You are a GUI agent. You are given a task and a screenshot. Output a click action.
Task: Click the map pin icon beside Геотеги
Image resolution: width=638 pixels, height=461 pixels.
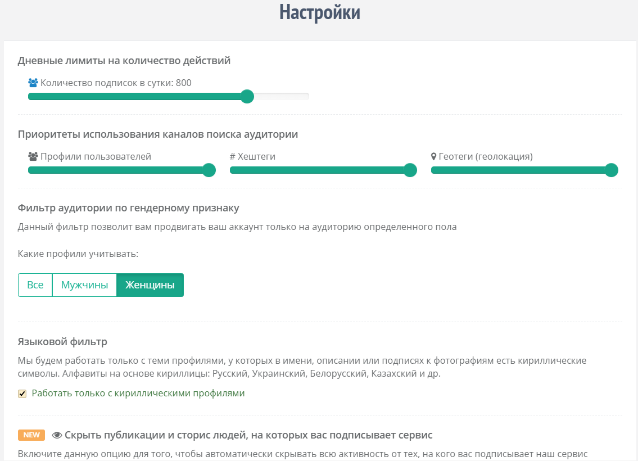tap(433, 157)
